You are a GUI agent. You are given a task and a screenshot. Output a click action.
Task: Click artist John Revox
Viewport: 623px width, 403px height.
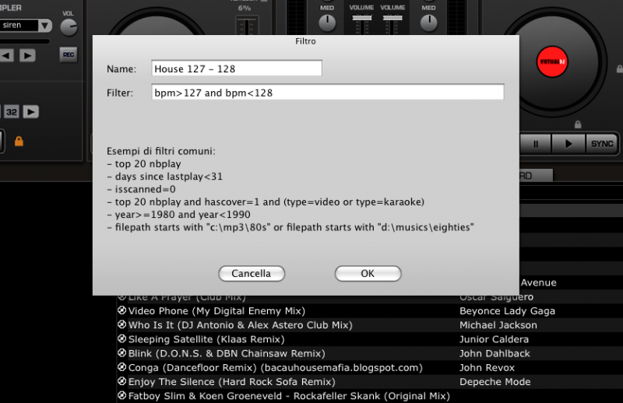click(x=487, y=368)
